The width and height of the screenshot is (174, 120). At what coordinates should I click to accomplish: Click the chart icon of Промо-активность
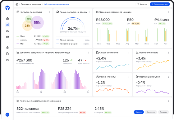(x=137, y=53)
